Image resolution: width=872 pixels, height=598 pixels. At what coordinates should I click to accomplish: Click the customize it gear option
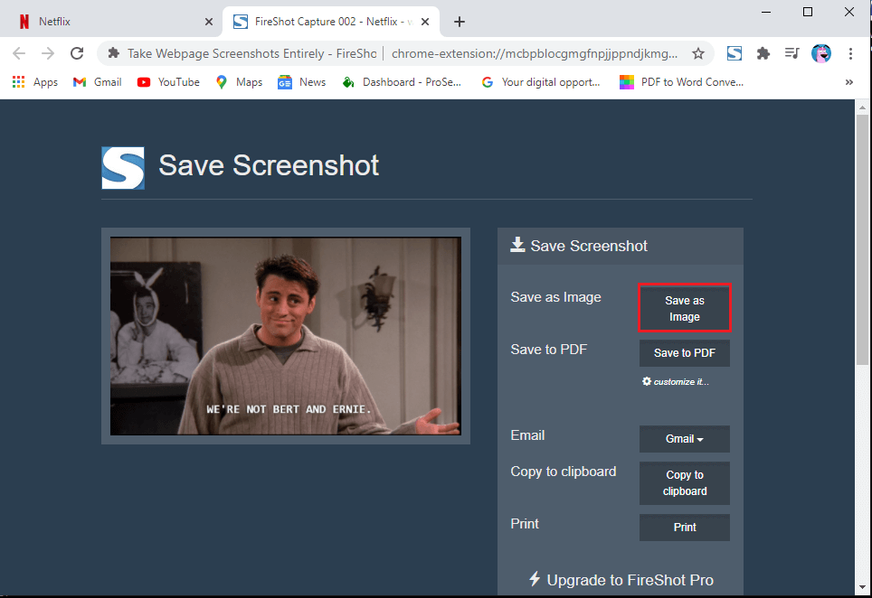pos(677,381)
